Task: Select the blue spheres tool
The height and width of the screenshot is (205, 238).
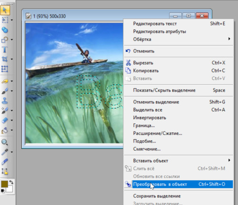Action: click(5, 30)
